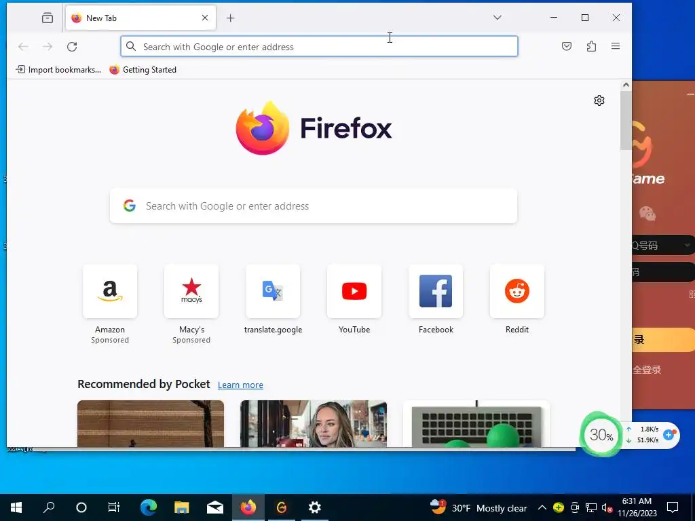Open Getting Started bookmark
The image size is (695, 521).
[143, 70]
